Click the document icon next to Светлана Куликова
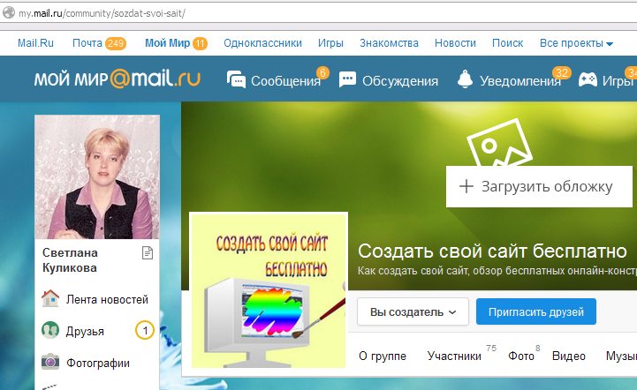 [x=148, y=253]
